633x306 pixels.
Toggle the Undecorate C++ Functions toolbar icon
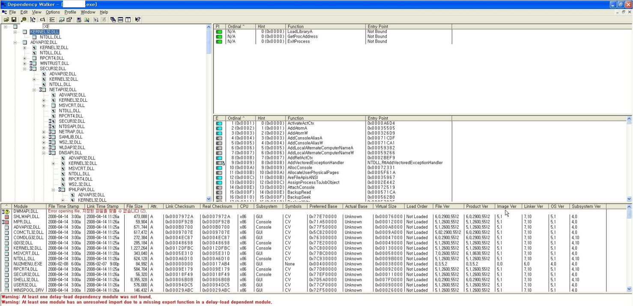pyautogui.click(x=52, y=20)
